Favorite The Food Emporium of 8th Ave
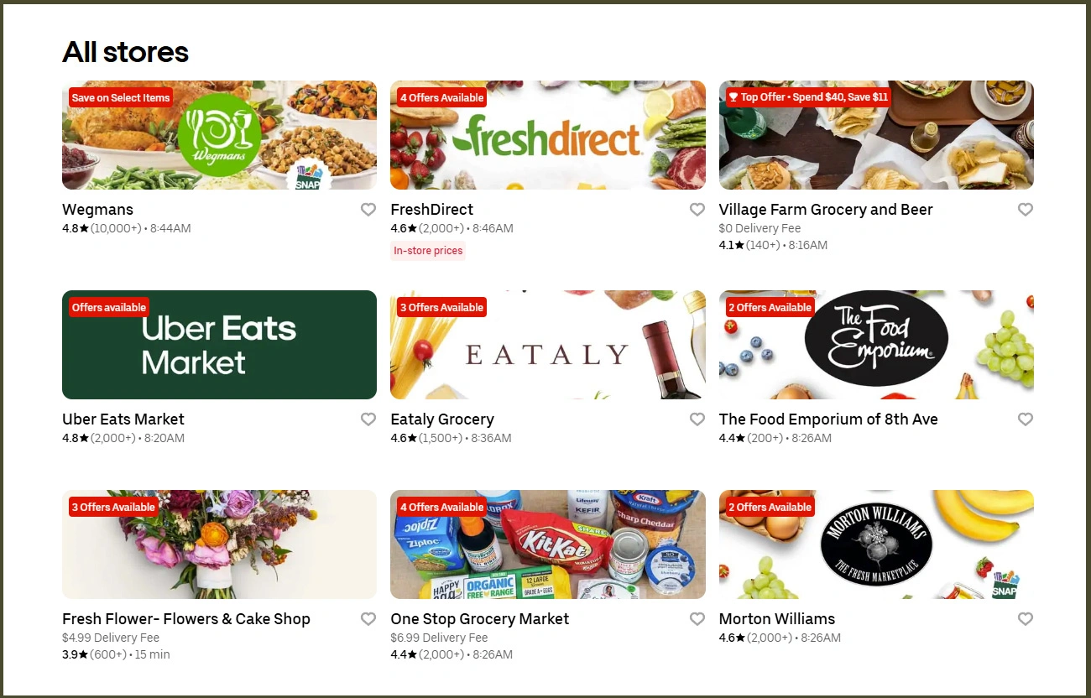1091x698 pixels. click(x=1026, y=419)
